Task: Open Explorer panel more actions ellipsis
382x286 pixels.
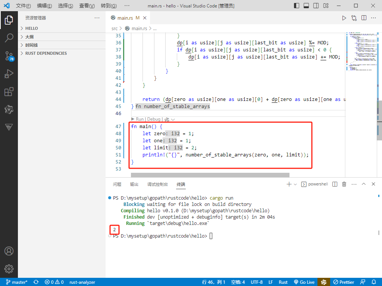Action: [97, 18]
